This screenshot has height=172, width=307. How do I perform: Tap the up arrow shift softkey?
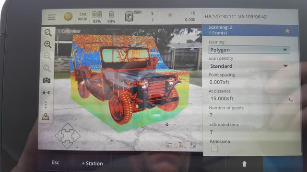[244, 164]
